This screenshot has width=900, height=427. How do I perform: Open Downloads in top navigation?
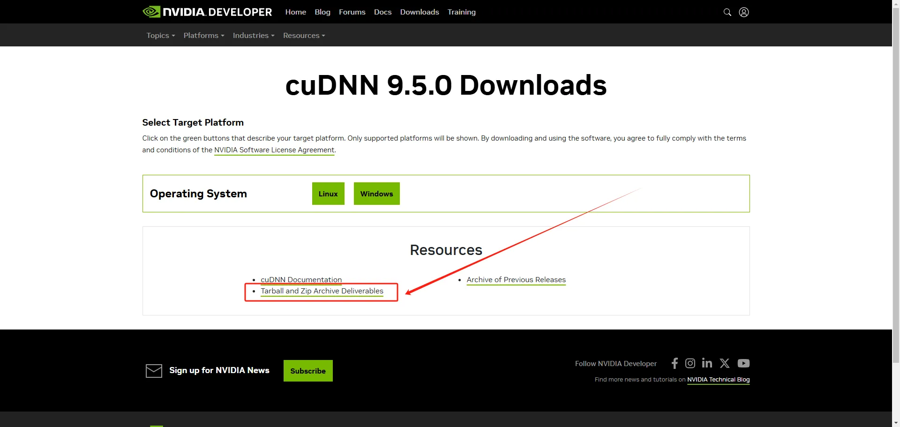420,12
